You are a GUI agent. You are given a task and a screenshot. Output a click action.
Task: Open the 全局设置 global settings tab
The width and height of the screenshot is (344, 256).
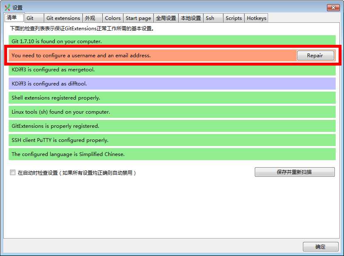tap(166, 18)
